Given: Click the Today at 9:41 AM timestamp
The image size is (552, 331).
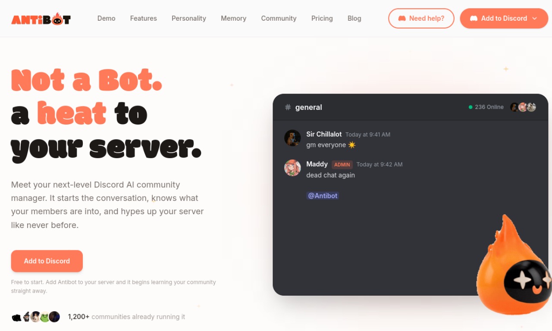Looking at the screenshot, I should (368, 134).
